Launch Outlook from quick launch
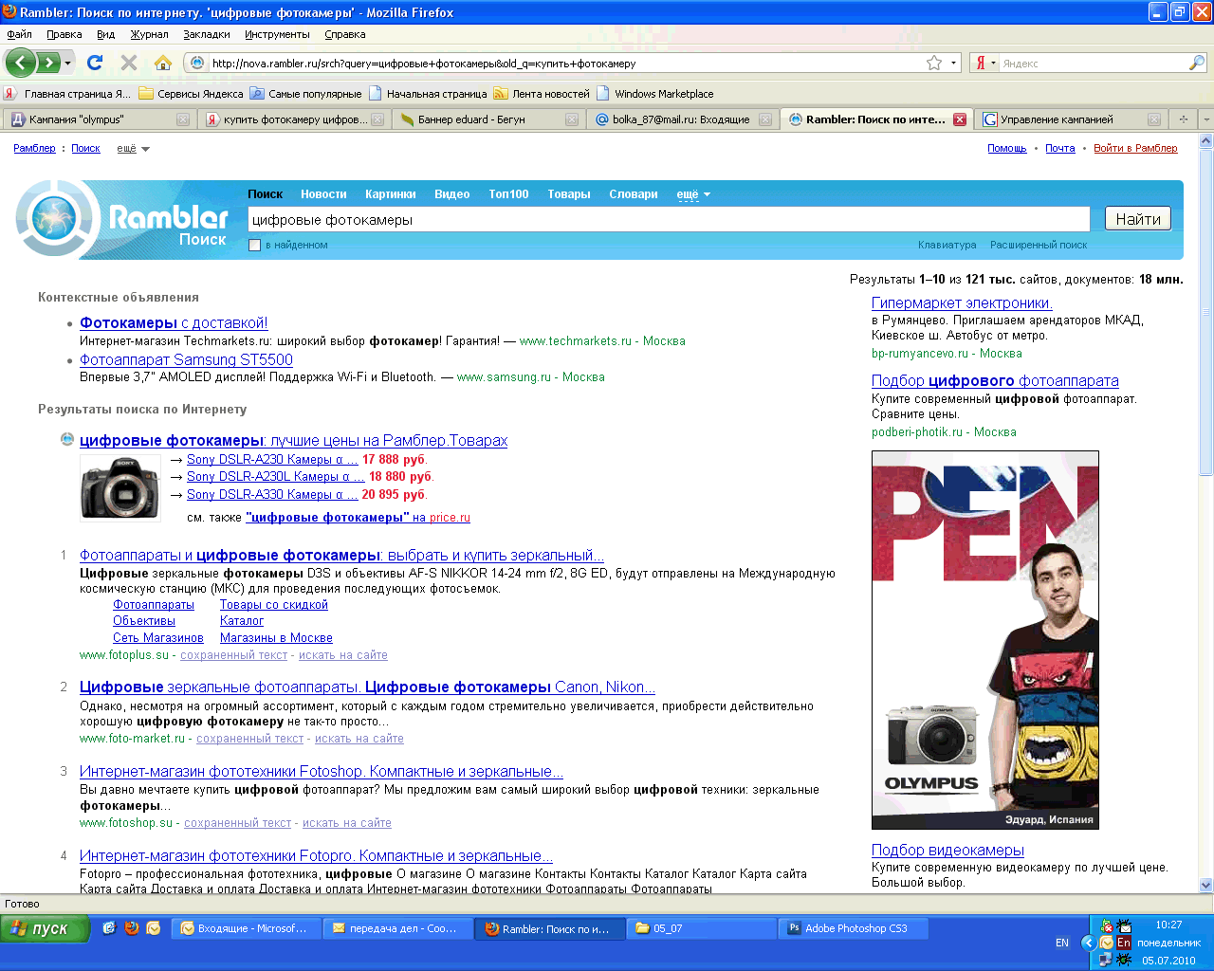Image resolution: width=1214 pixels, height=971 pixels. click(154, 928)
